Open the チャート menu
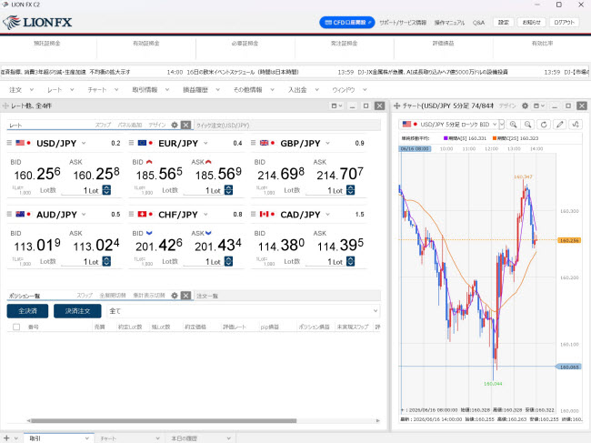Image resolution: width=591 pixels, height=443 pixels. [x=103, y=90]
